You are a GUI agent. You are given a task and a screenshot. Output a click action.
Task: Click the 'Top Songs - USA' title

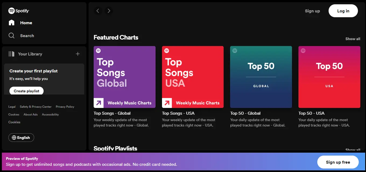178,113
